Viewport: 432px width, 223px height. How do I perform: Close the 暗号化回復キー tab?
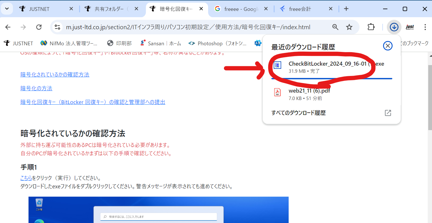pyautogui.click(x=201, y=9)
